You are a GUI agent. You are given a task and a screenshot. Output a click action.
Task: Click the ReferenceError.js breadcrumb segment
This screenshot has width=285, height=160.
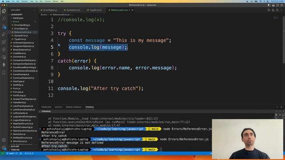pyautogui.click(x=61, y=15)
